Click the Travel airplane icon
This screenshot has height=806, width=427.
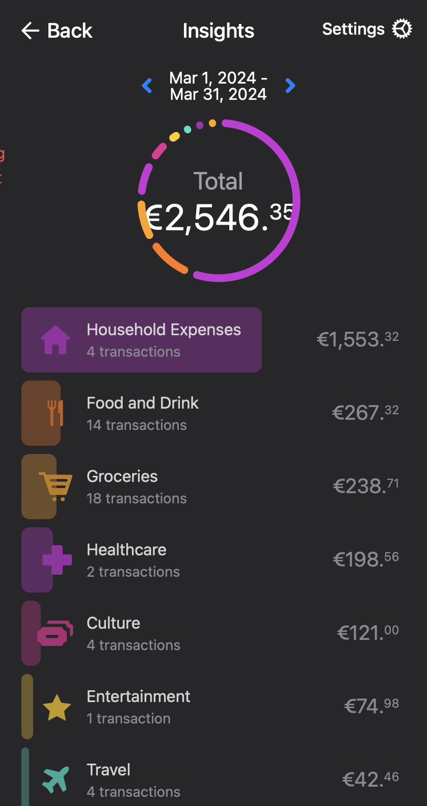56,780
